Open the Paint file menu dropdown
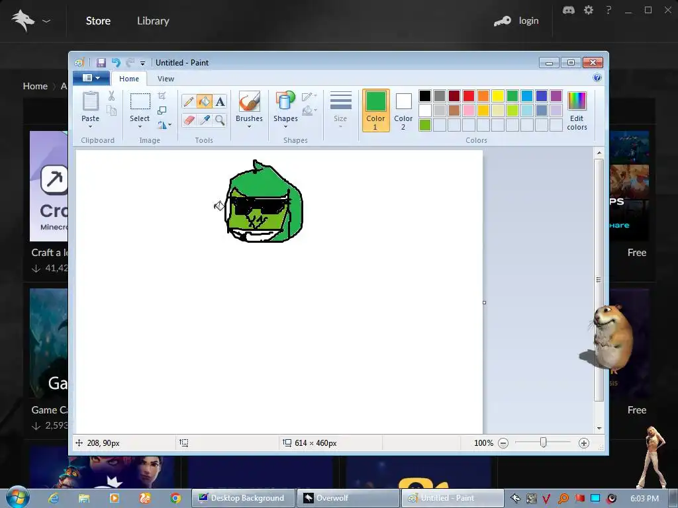Image resolution: width=678 pixels, height=508 pixels. (91, 78)
